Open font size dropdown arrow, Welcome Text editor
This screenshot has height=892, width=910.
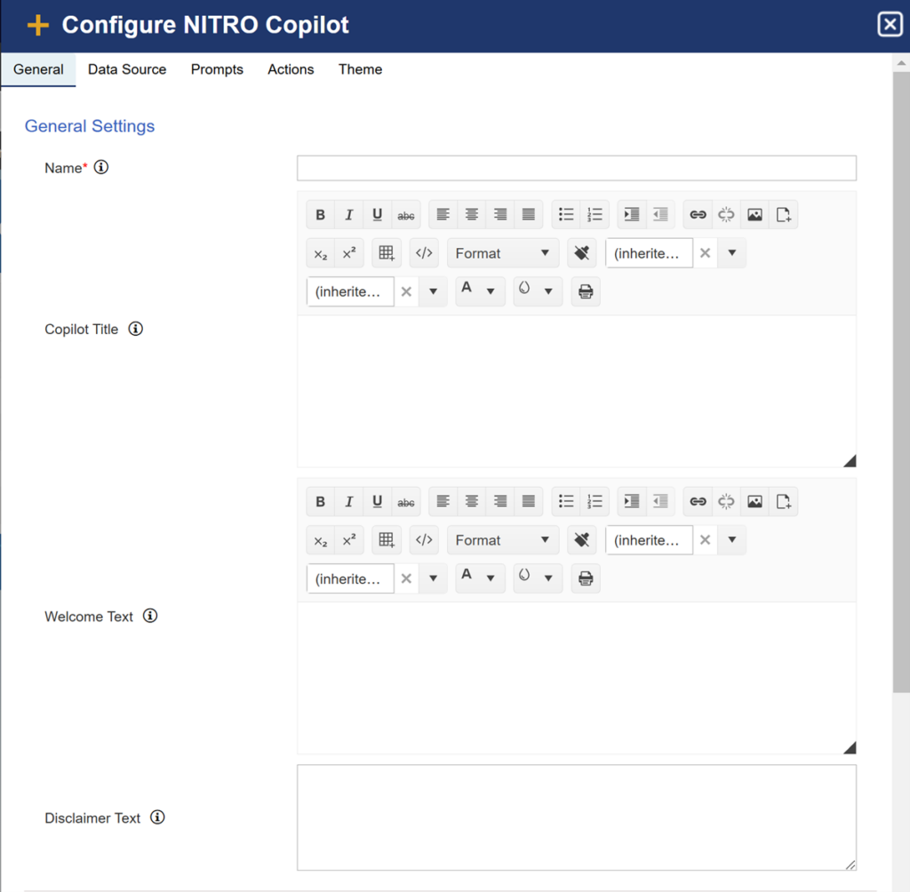click(x=433, y=578)
